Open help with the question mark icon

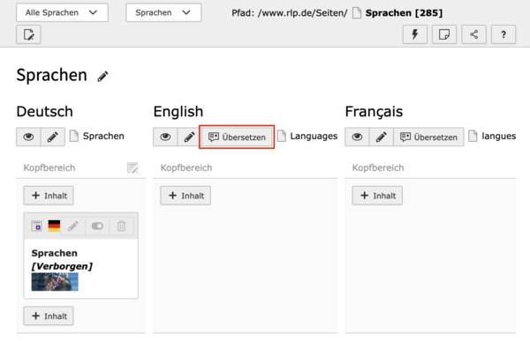click(x=503, y=34)
